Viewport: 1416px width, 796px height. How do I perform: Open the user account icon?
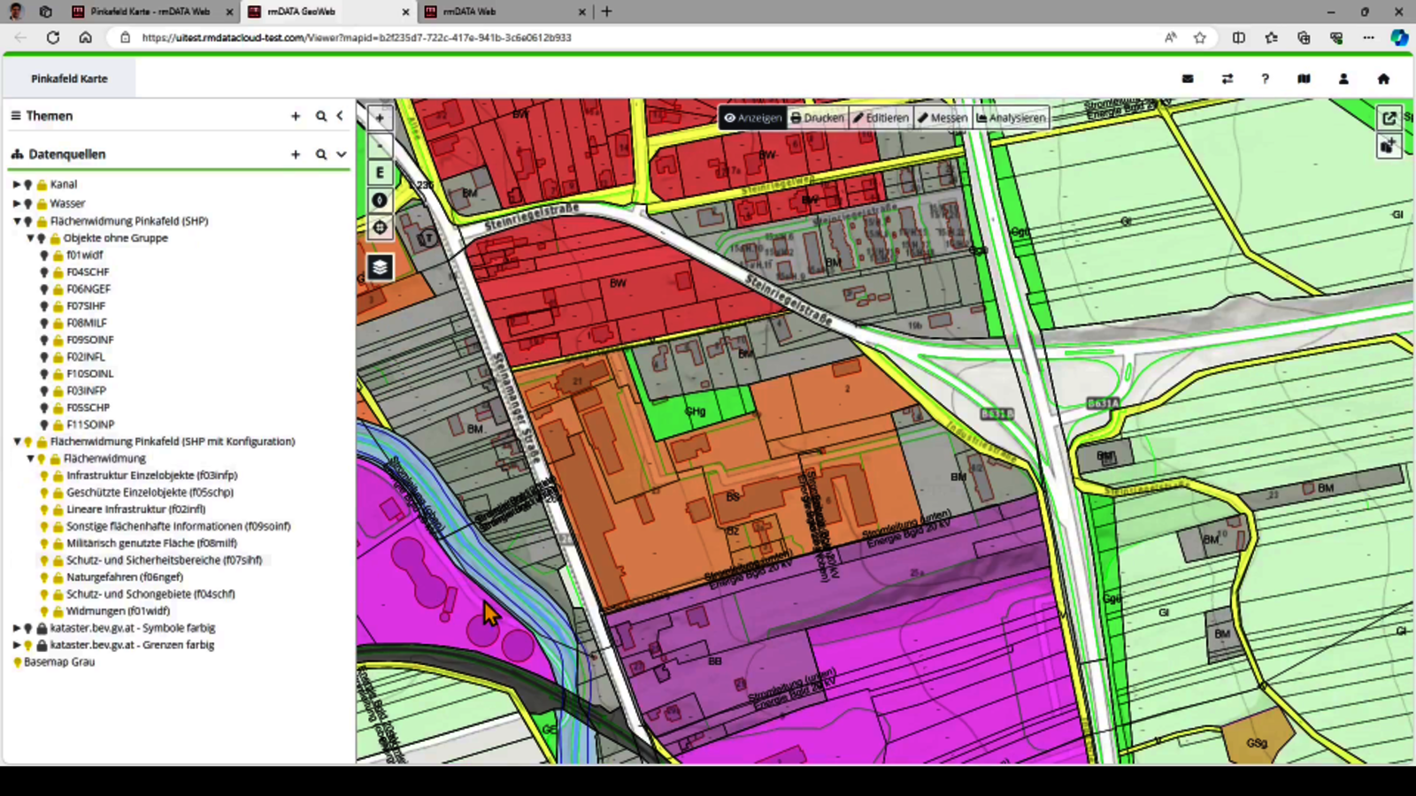coord(1343,79)
